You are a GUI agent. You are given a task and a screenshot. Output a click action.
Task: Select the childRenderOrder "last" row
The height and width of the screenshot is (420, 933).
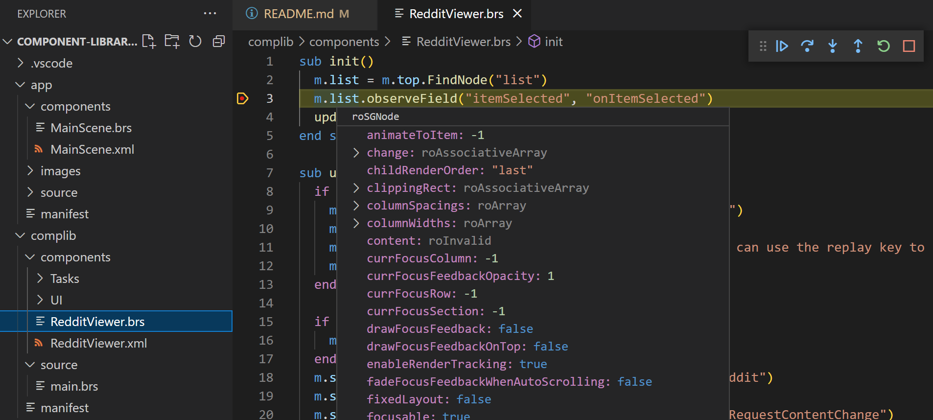click(533, 170)
